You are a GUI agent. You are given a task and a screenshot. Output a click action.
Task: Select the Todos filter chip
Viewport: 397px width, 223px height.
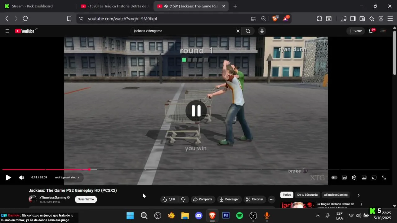click(x=287, y=195)
